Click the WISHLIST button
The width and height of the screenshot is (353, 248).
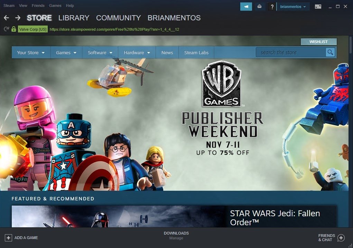point(318,42)
